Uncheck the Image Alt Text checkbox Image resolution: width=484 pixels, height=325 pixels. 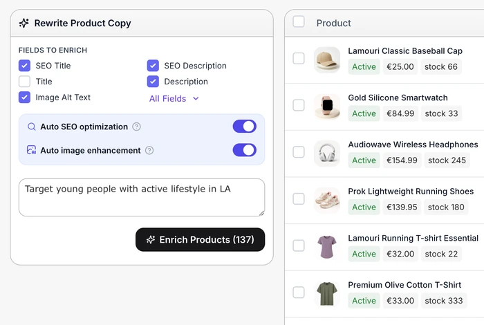point(24,98)
